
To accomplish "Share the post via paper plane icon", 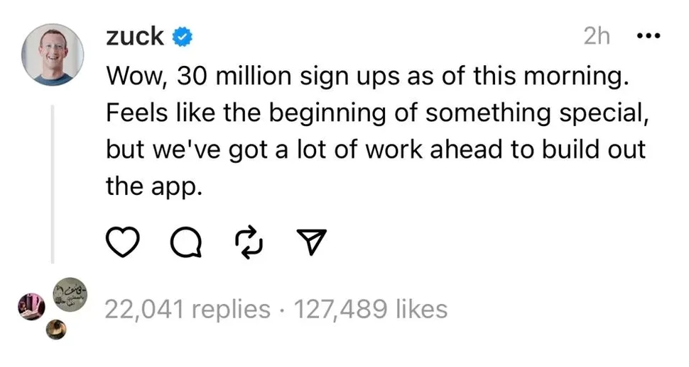I will [310, 243].
